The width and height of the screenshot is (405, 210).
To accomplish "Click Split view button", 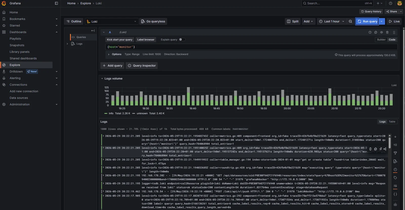I will (x=293, y=21).
